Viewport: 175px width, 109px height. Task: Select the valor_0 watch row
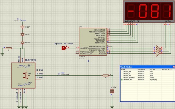coord(148,74)
